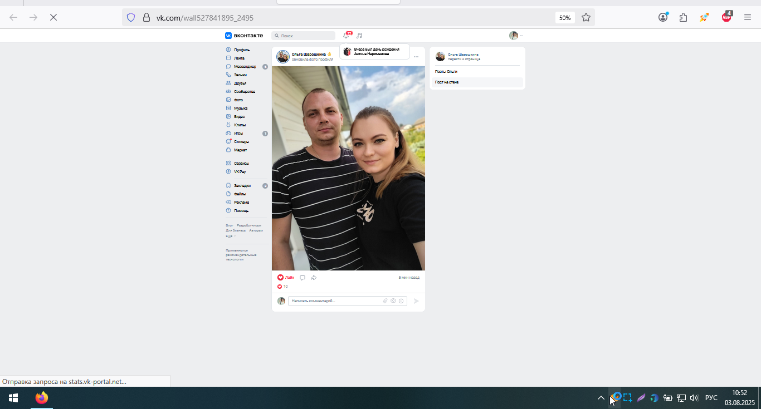The height and width of the screenshot is (409, 761).
Task: Open Профиль from the VK sidebar
Action: tap(242, 50)
